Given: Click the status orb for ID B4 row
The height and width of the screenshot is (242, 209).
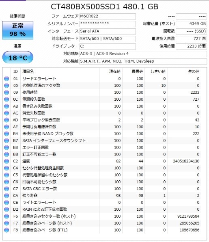Looking at the screenshot, I should [6, 134].
